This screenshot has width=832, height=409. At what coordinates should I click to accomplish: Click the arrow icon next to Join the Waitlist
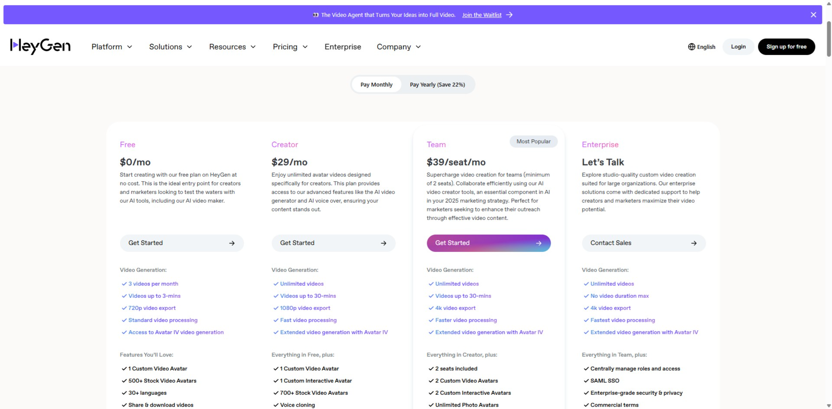click(509, 14)
